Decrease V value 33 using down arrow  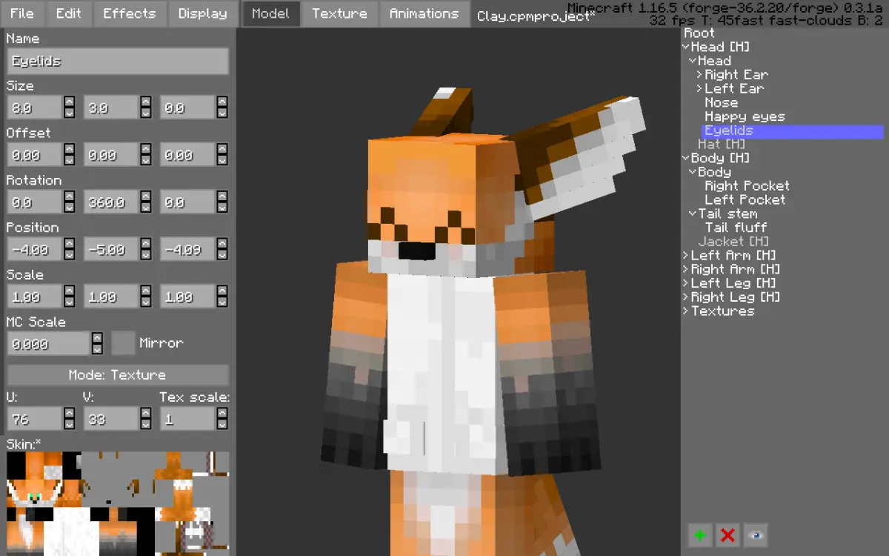[146, 425]
